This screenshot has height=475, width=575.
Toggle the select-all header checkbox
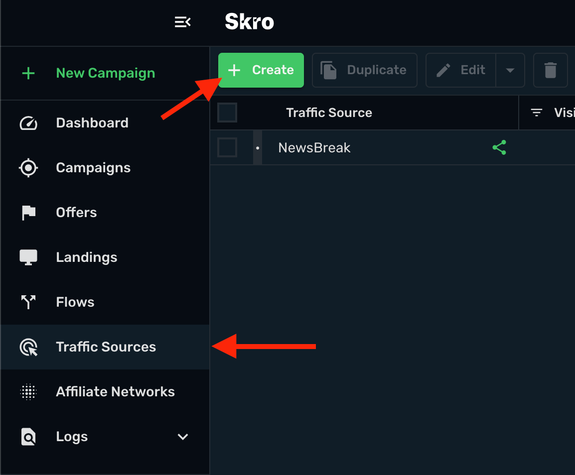227,113
